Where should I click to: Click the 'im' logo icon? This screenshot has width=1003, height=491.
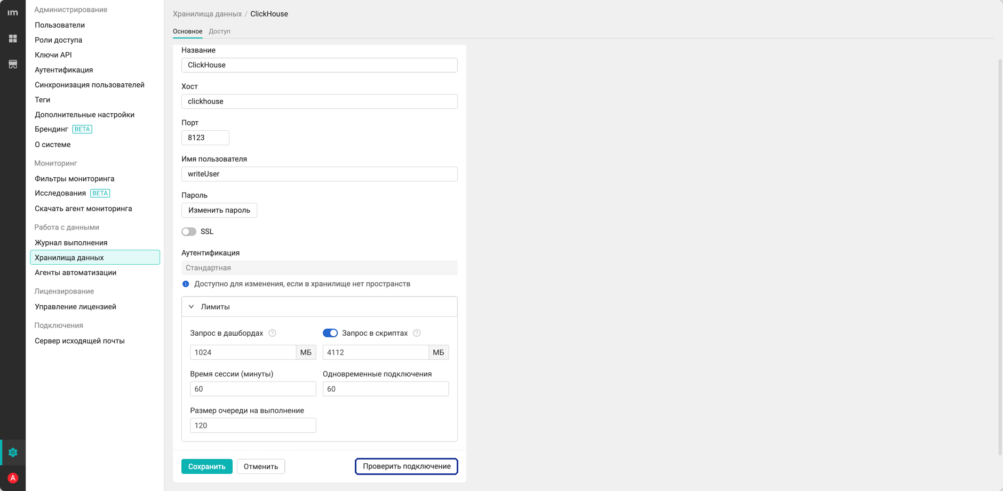click(13, 13)
